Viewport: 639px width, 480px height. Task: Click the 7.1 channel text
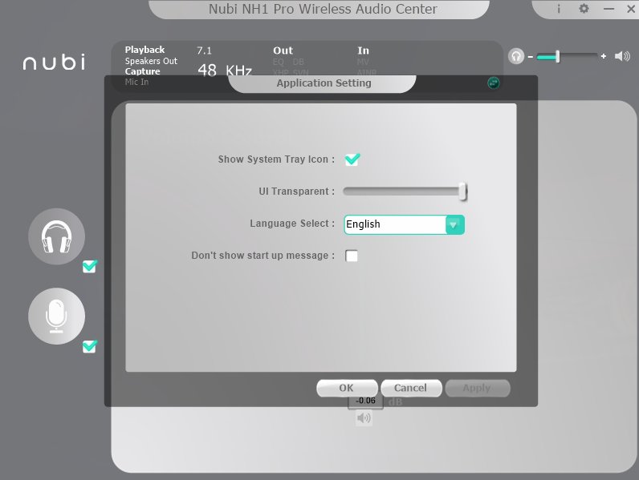pyautogui.click(x=204, y=50)
